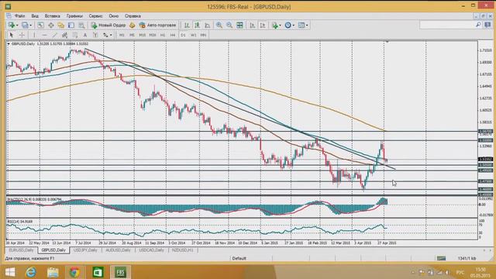The image size is (496, 279).
Task: Switch timeframe to D1
Action: point(183,35)
